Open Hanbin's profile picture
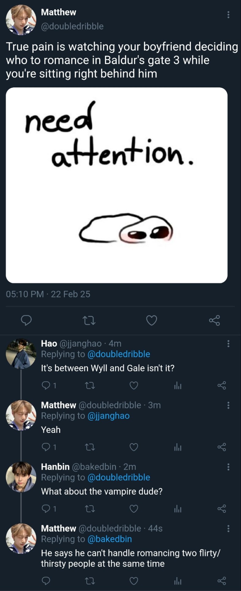The width and height of the screenshot is (241, 591). [21, 477]
